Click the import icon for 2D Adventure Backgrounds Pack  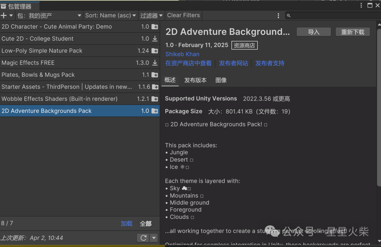(x=155, y=111)
